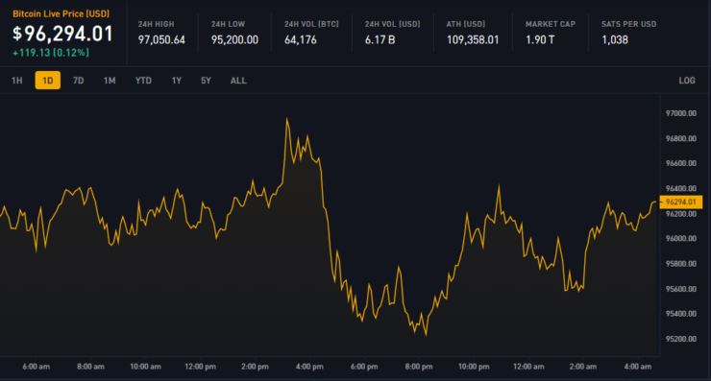This screenshot has width=711, height=381.
Task: Click the Bitcoin Live Price (USD) title
Action: 61,14
